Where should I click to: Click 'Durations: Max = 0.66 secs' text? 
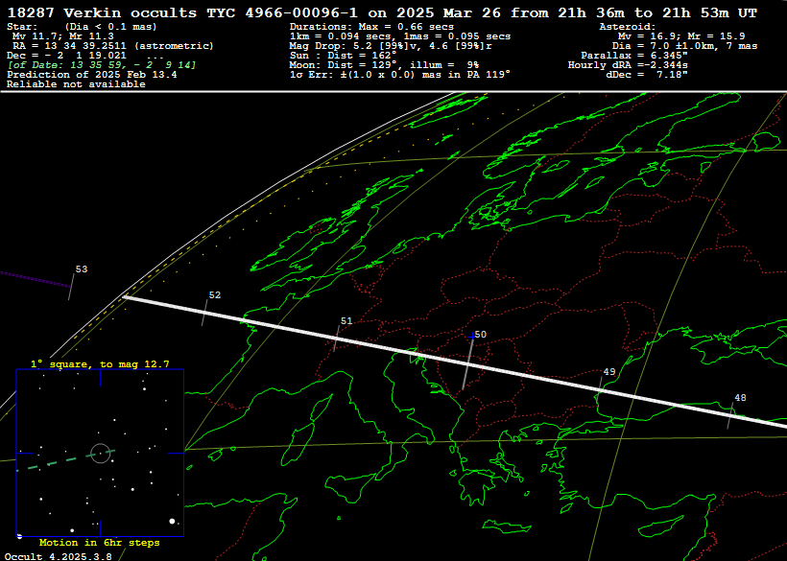tap(371, 27)
